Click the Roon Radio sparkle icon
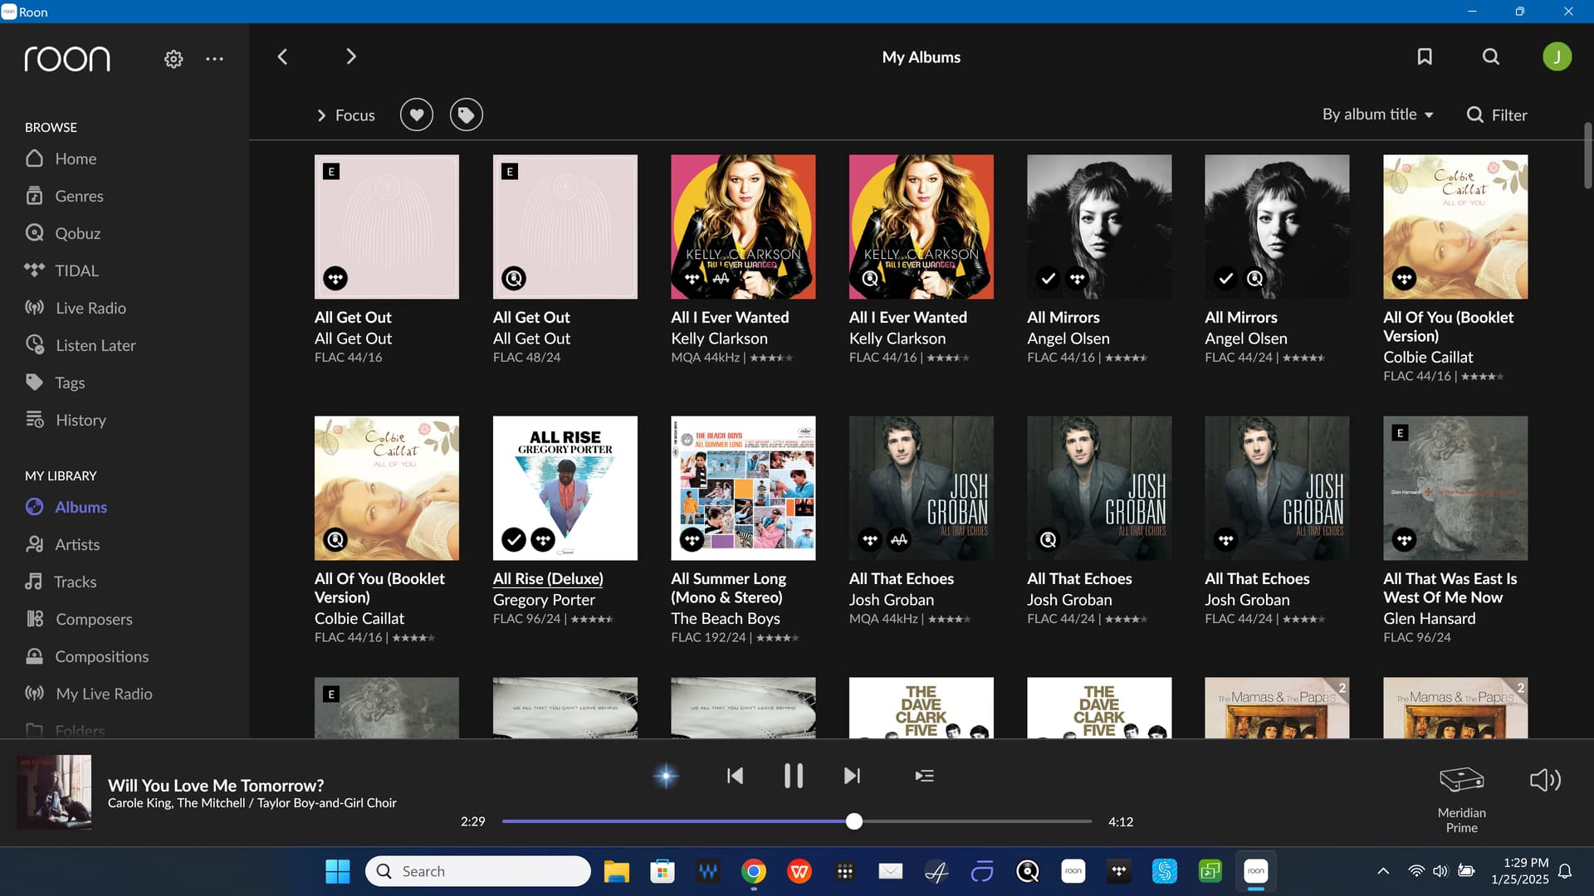This screenshot has width=1594, height=896. (666, 776)
